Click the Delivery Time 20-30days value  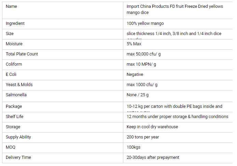(x=153, y=157)
